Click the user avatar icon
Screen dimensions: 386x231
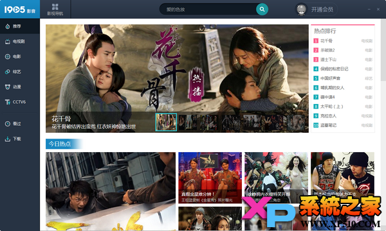coord(301,10)
